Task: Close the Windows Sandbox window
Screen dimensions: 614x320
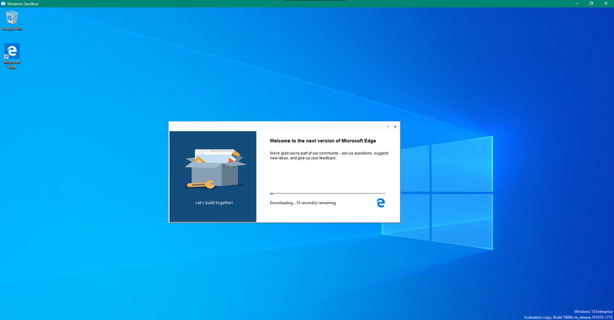Action: point(606,4)
